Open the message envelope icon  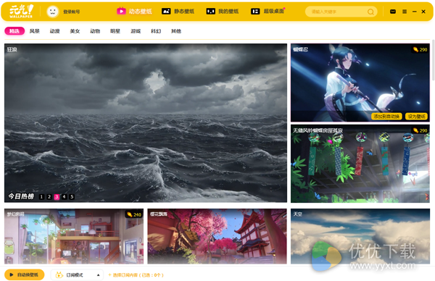tap(393, 12)
